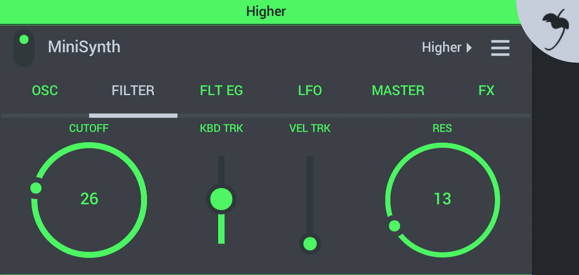The width and height of the screenshot is (579, 275).
Task: Click the KBD TRK label
Action: [x=222, y=128]
